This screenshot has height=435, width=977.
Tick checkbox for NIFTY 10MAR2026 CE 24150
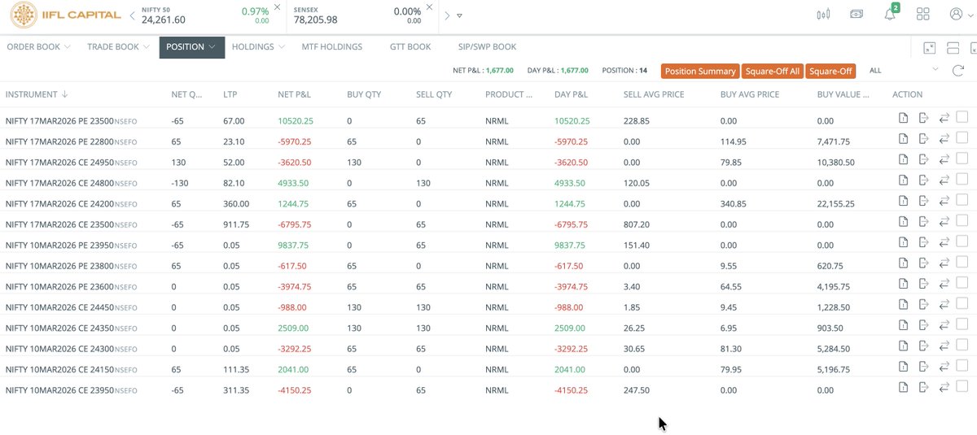[962, 364]
